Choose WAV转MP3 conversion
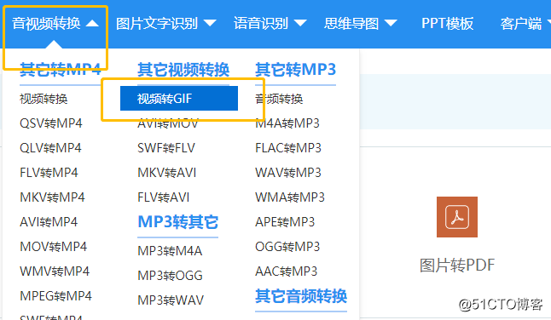The height and width of the screenshot is (320, 551). [x=288, y=173]
